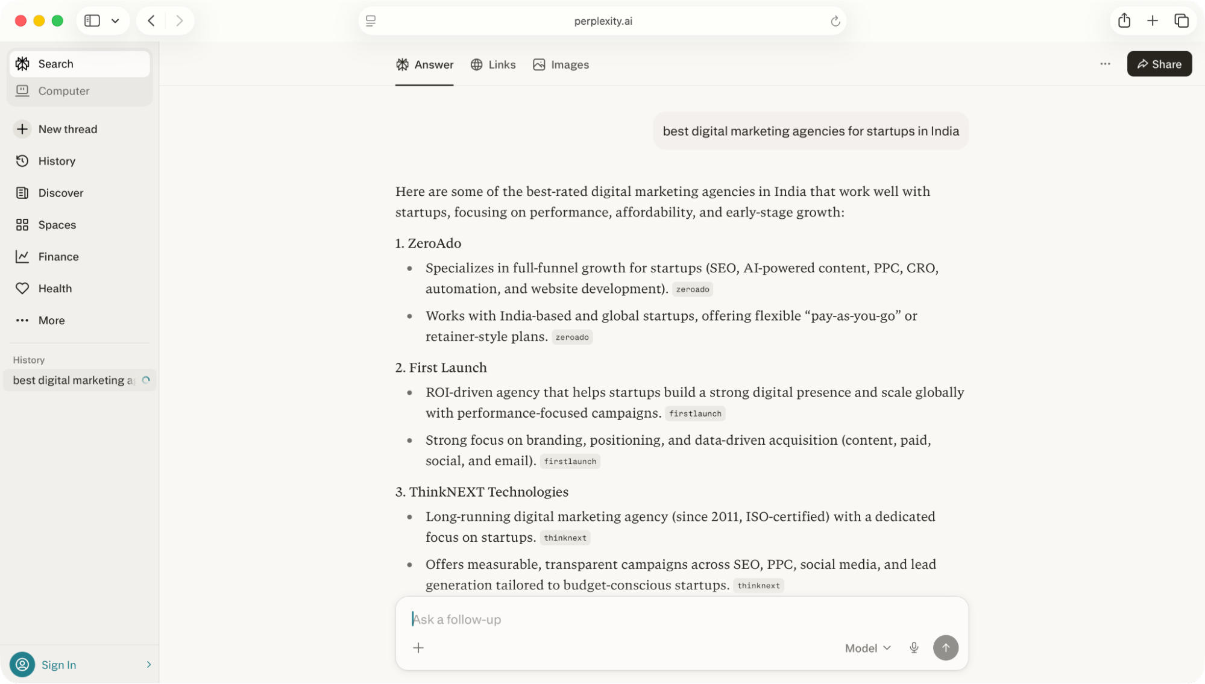The width and height of the screenshot is (1205, 684).
Task: Open the Model selection dropdown
Action: 866,647
